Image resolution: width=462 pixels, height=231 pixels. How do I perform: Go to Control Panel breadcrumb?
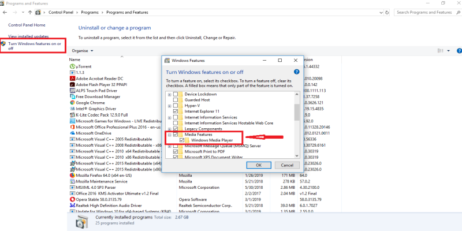[61, 12]
